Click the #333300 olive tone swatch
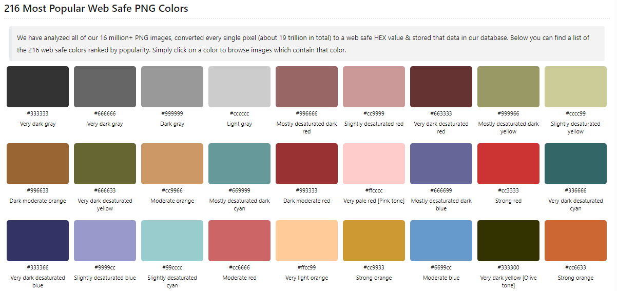 click(x=508, y=241)
